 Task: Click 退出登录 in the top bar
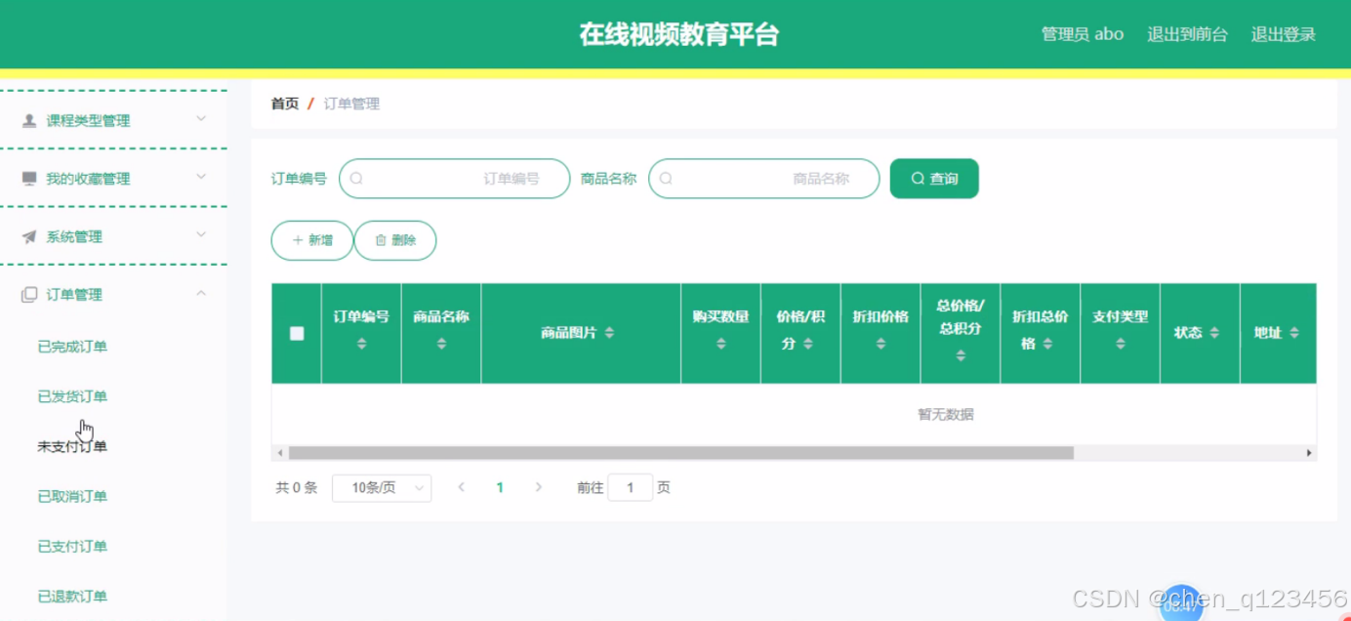[1283, 33]
